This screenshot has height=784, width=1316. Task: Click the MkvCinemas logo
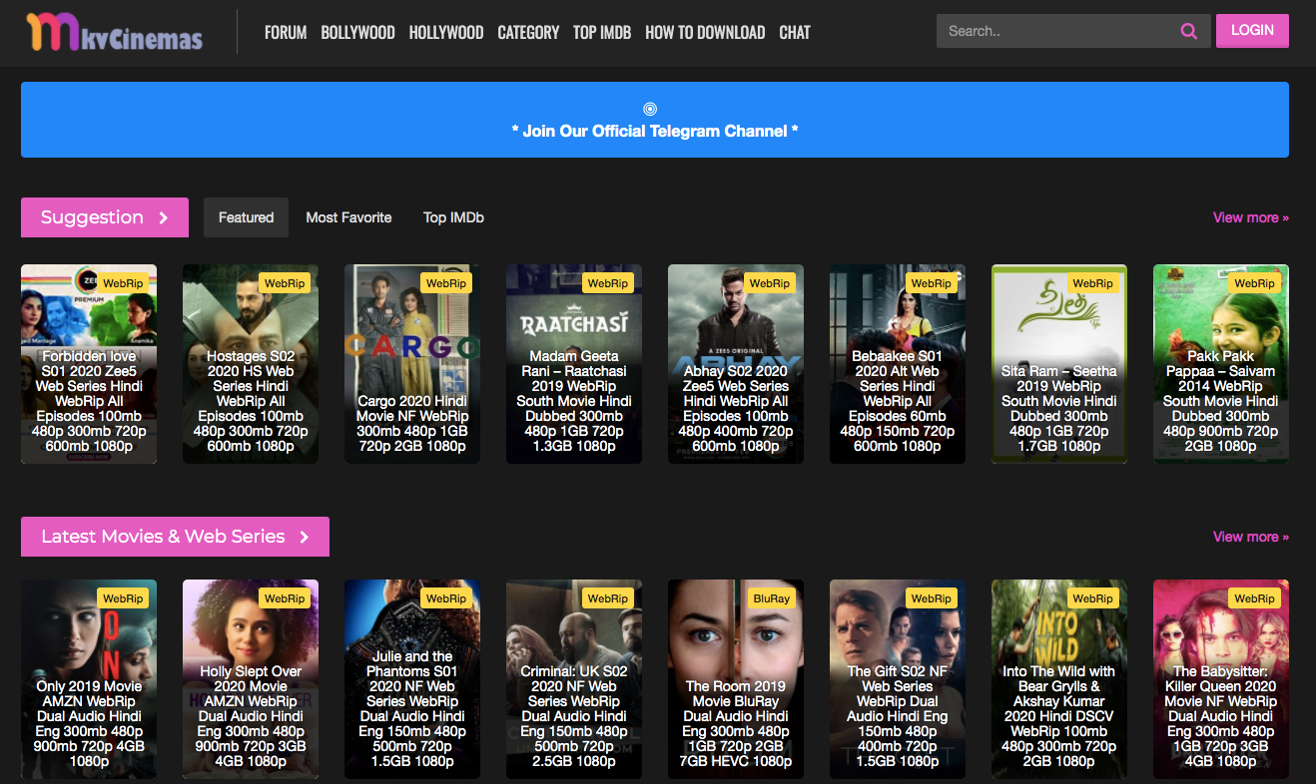114,32
